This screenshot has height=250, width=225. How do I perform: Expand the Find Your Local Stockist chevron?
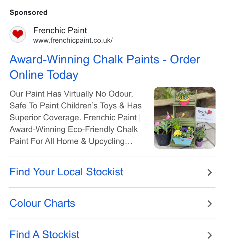(210, 172)
